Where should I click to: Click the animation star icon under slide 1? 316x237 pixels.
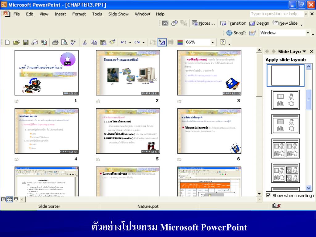point(17,101)
